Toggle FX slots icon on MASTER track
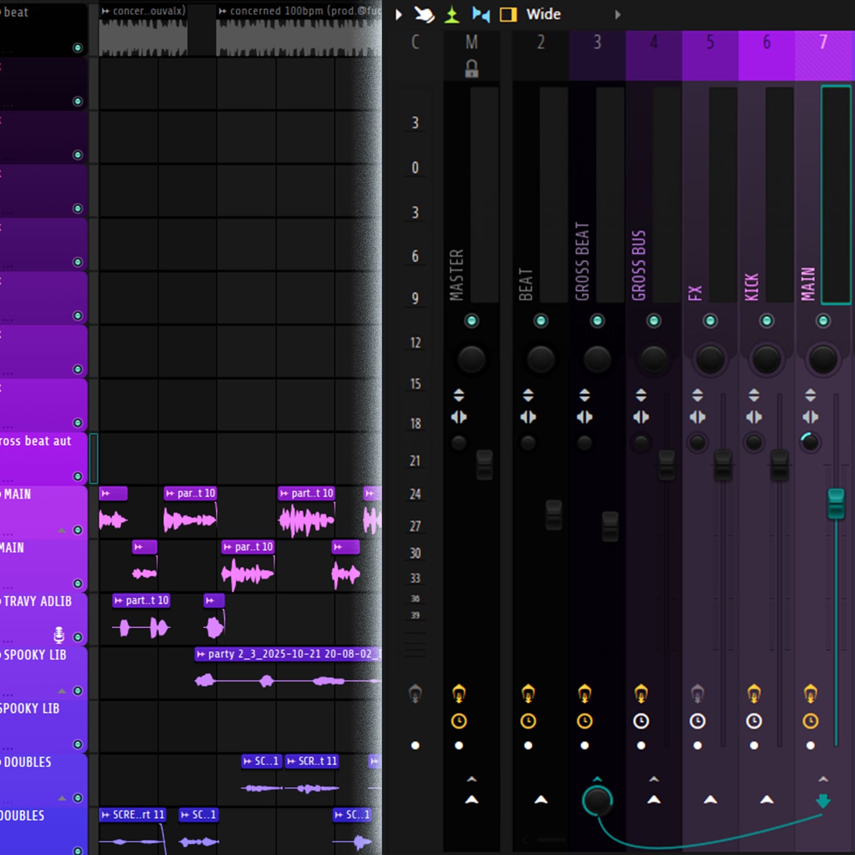The height and width of the screenshot is (855, 855). tap(459, 693)
